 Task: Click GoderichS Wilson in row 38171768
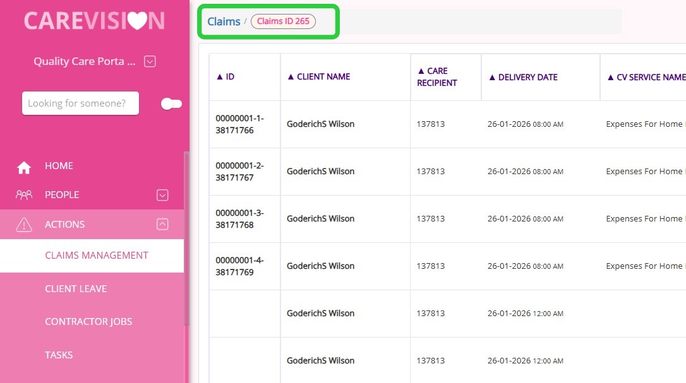(320, 218)
